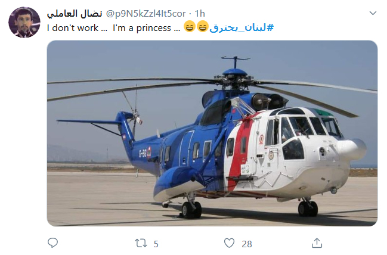
Task: Click the first grinning emoji in the tweet
Action: click(190, 27)
